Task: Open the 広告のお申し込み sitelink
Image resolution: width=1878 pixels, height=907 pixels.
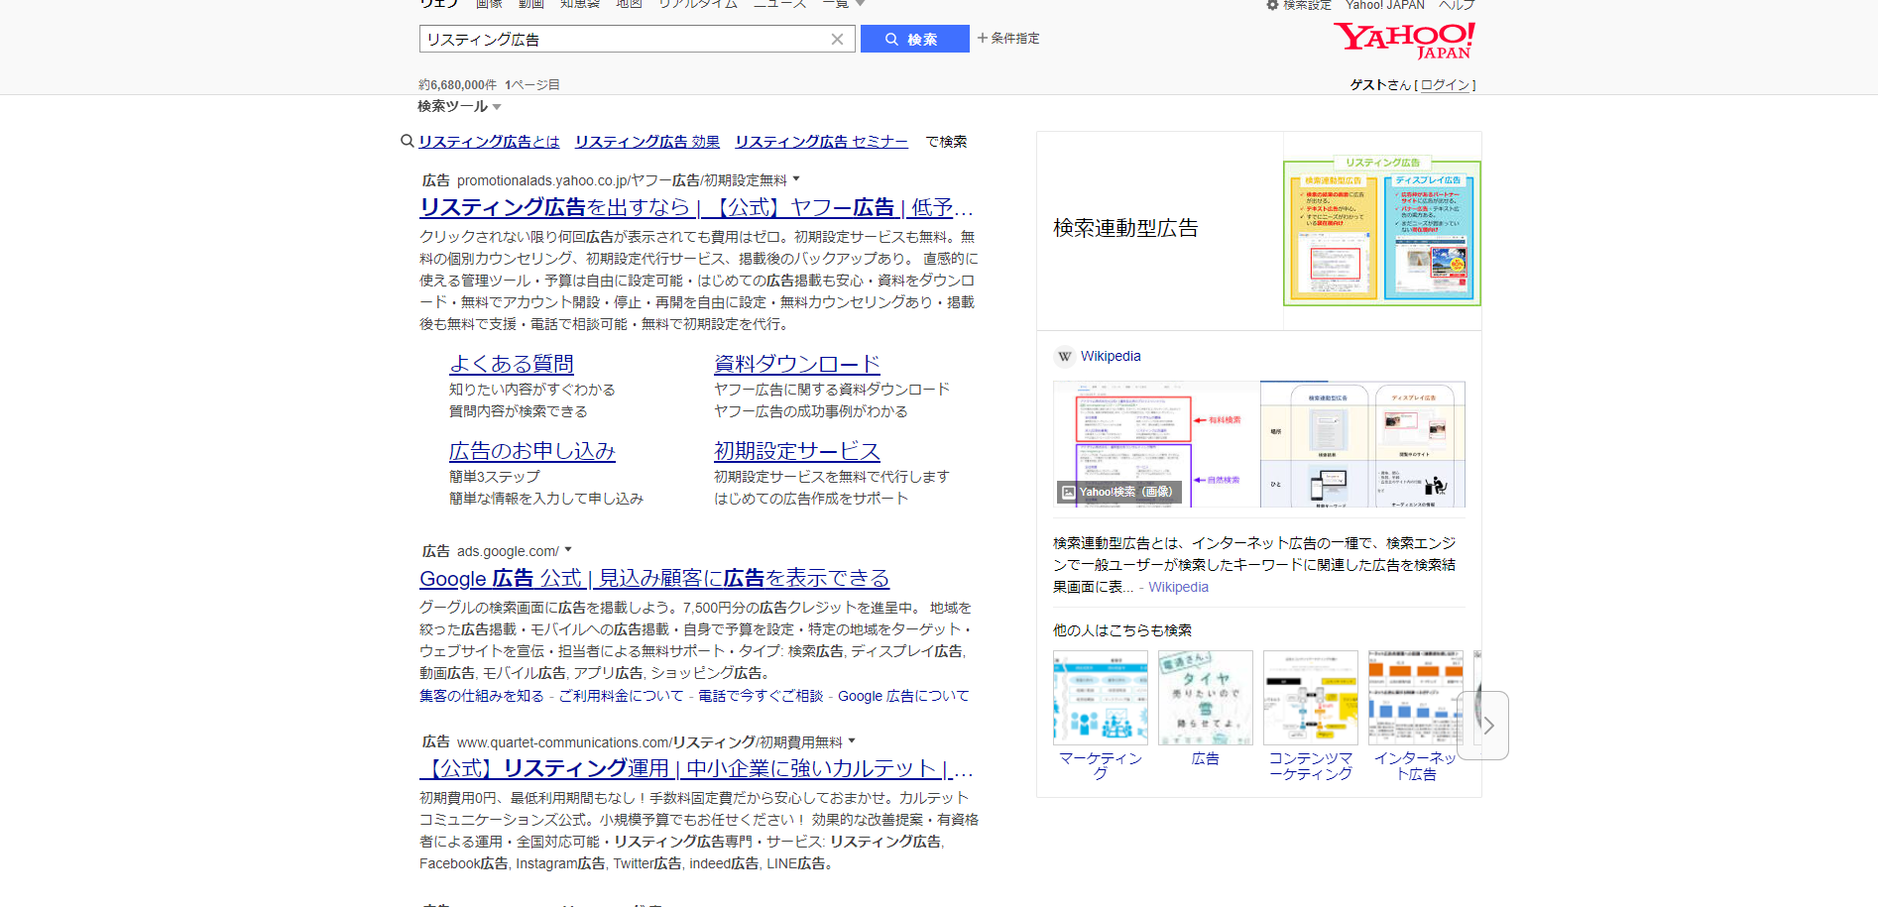Action: (532, 451)
